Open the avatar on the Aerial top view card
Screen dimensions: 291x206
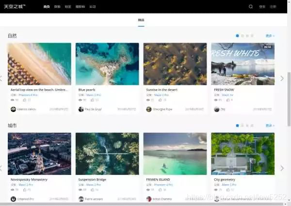(13, 109)
